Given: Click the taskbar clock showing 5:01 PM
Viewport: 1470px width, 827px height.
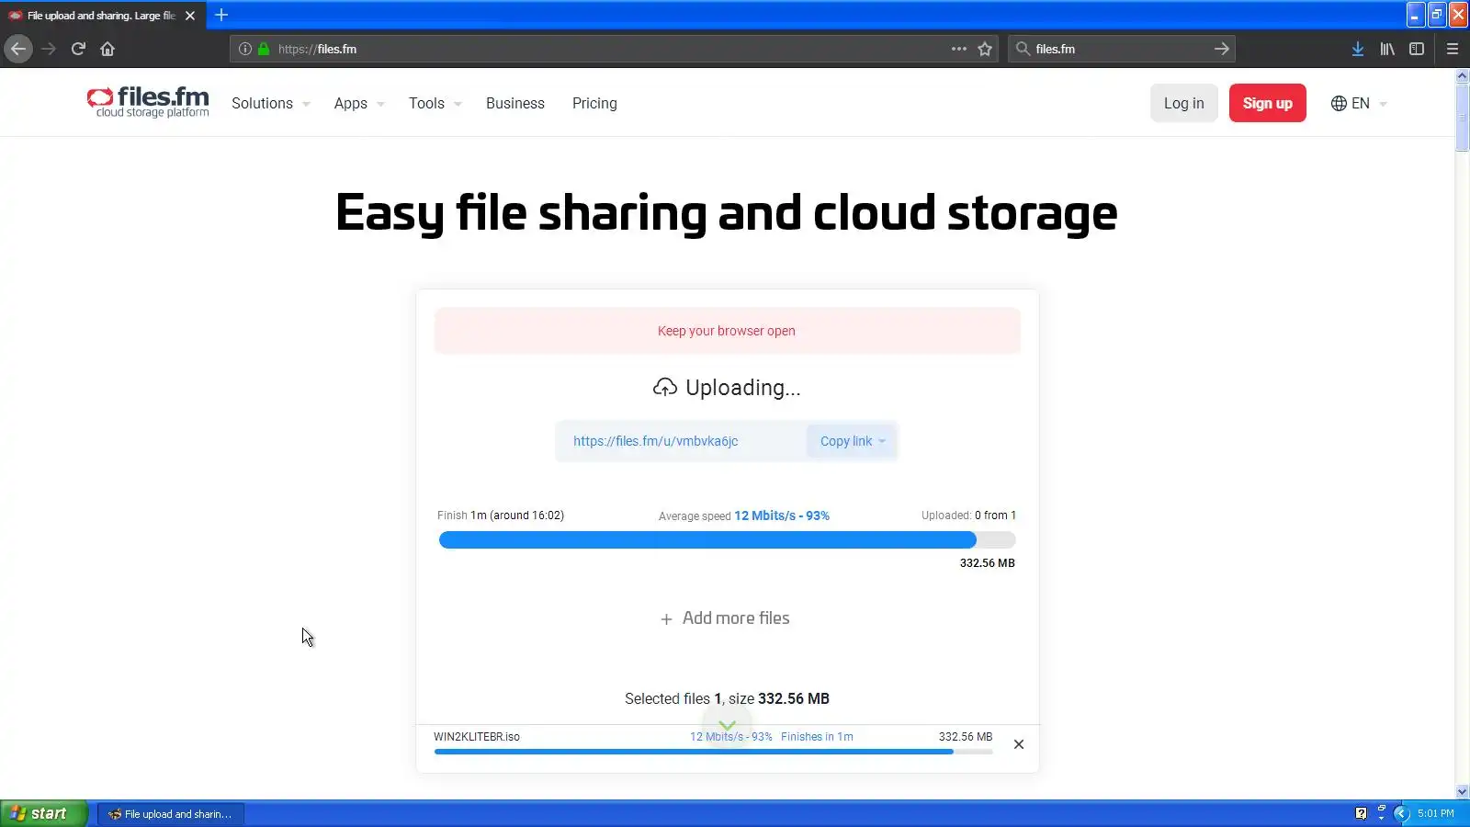Looking at the screenshot, I should pos(1435,813).
